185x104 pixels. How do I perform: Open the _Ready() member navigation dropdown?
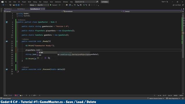tap(152, 12)
